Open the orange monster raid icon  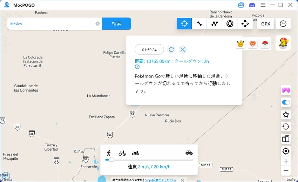[252, 44]
